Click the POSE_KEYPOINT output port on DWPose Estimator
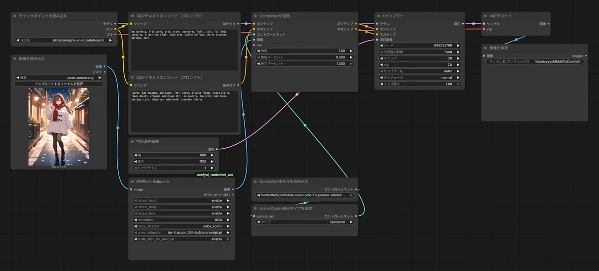Viewport: 599px width, 271px height. point(233,195)
